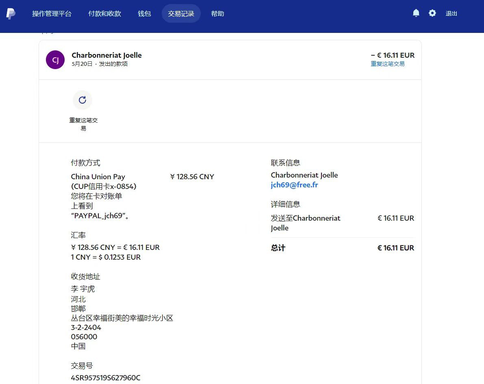Screen dimensions: 484x384
Task: Click the 1 CNY exchange rate line
Action: click(106, 257)
